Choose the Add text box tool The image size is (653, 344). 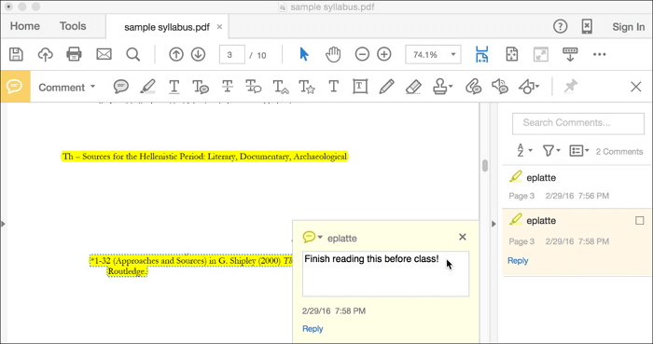[360, 87]
